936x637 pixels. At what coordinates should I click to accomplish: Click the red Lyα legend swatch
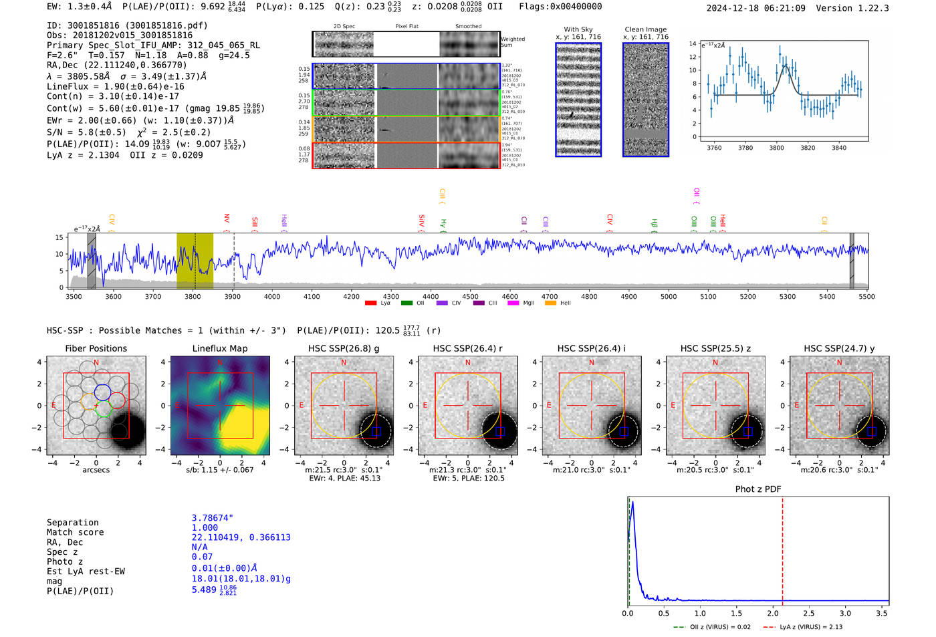(370, 303)
